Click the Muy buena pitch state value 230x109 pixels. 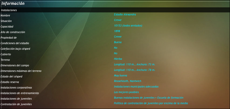120,75
